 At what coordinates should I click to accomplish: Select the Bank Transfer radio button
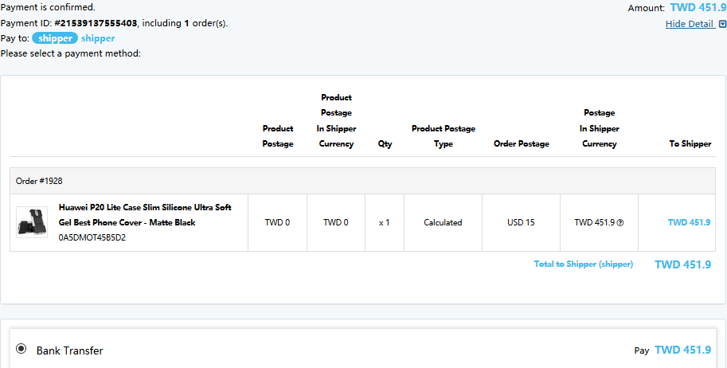(x=21, y=349)
